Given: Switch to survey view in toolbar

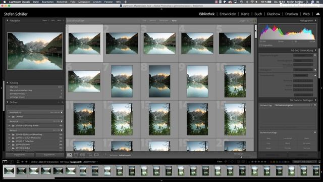Looking at the screenshot, I should (90, 155).
